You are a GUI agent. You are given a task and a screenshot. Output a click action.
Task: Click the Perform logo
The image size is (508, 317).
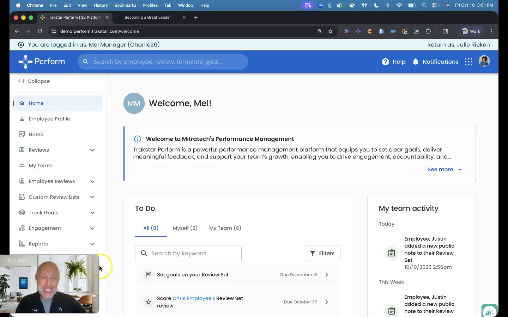(42, 62)
